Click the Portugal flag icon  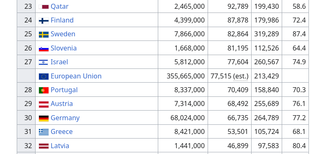click(44, 90)
